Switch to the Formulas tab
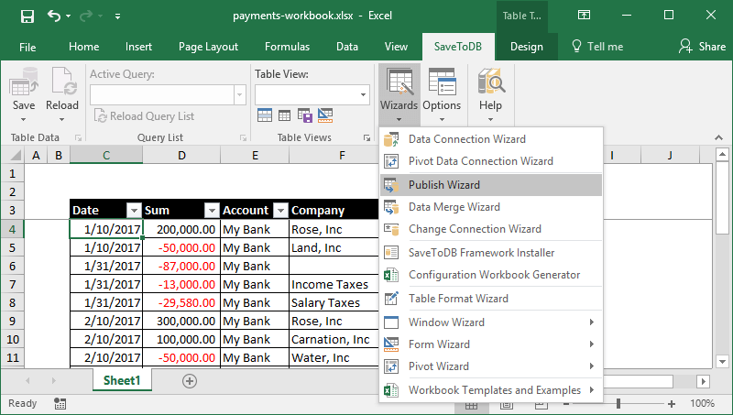This screenshot has width=733, height=415. tap(287, 47)
